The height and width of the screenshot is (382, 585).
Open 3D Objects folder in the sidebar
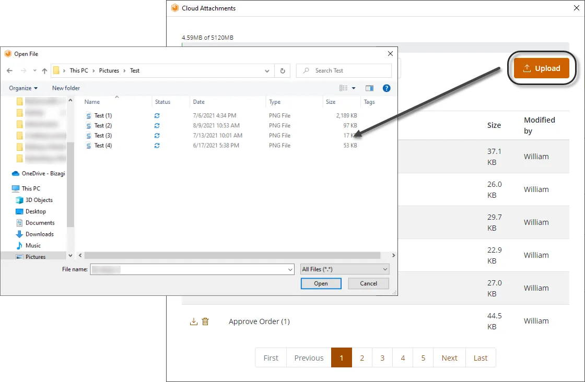pos(34,200)
